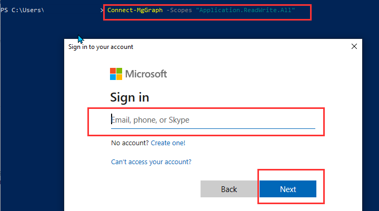Click the yellow square of Microsoft logo

tap(119, 77)
